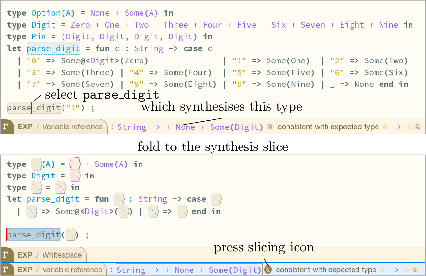Click the boxed type 'String -> + None + Some(Digit)' in lowest bar
The height and width of the screenshot is (276, 426).
click(189, 270)
